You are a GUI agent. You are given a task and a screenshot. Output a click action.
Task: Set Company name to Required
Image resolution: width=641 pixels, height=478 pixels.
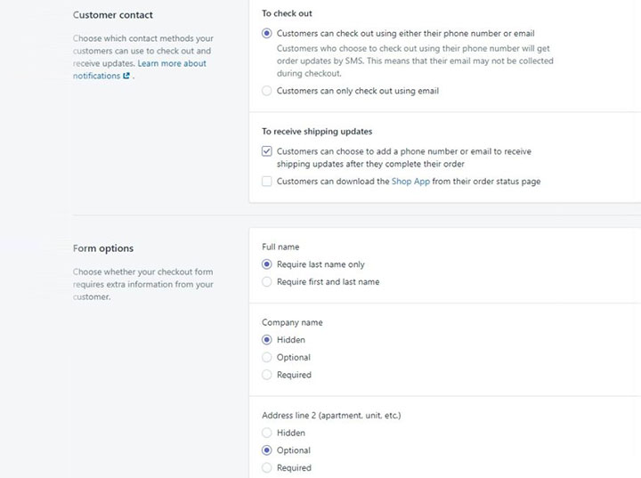(x=266, y=375)
